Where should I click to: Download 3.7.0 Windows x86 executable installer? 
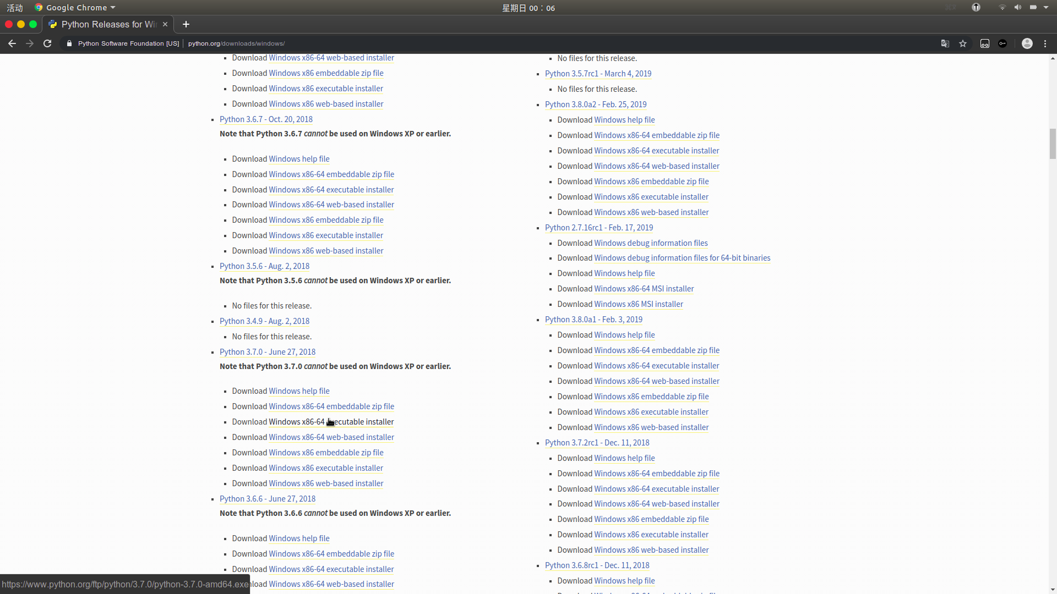click(326, 468)
